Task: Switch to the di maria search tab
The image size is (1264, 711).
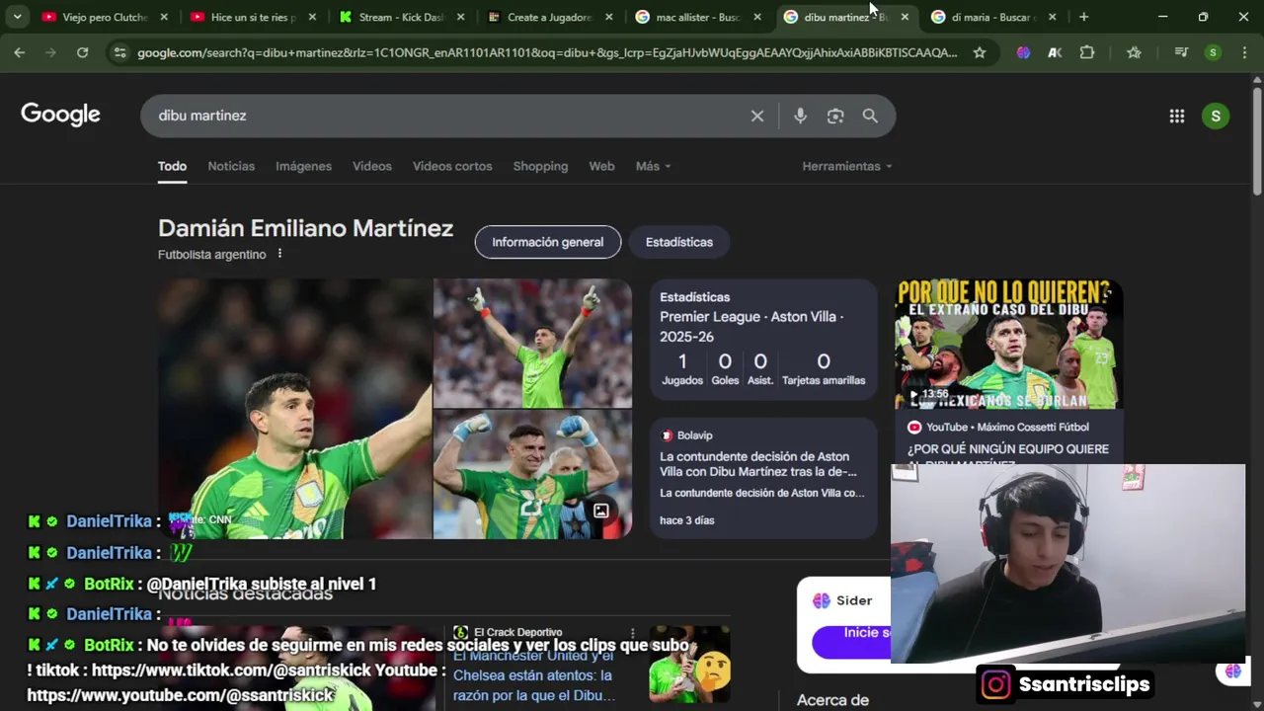Action: pyautogui.click(x=992, y=17)
